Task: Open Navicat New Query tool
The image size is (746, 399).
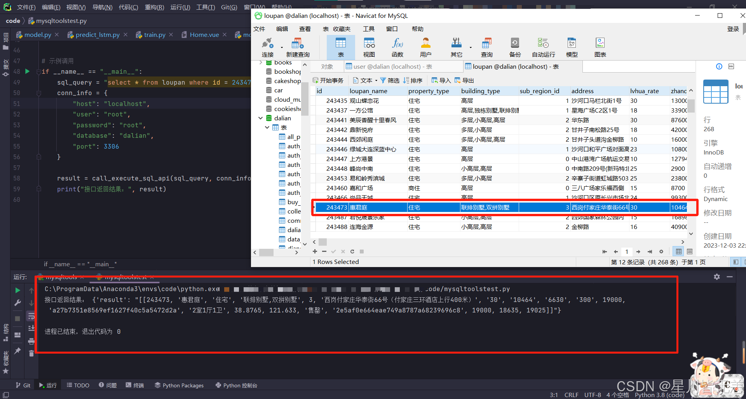Action: 298,47
